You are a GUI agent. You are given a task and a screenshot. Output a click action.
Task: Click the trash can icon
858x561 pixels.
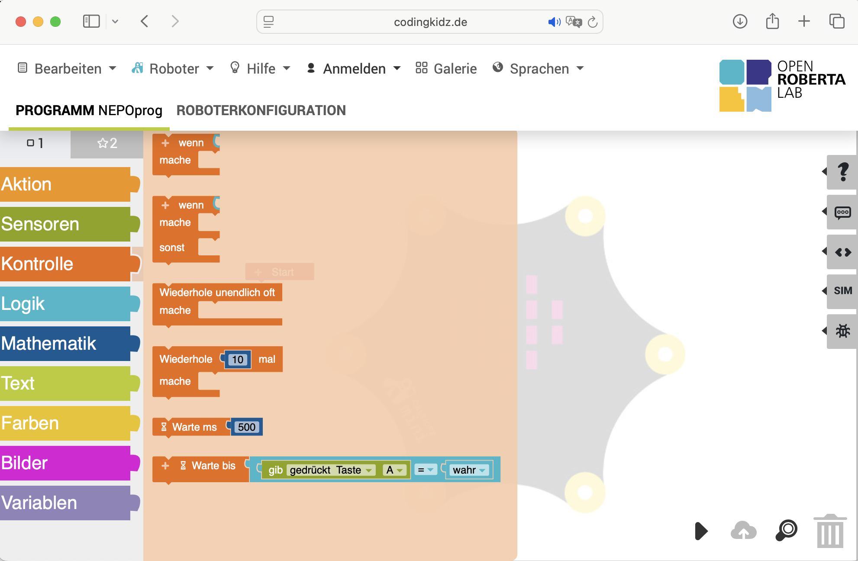tap(830, 531)
